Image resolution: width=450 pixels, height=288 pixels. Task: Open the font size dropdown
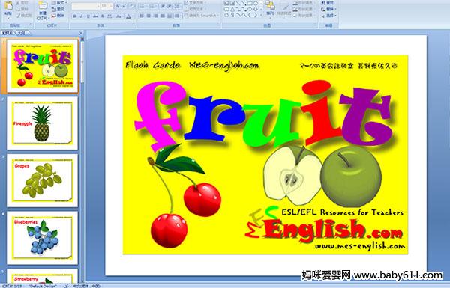coord(106,6)
